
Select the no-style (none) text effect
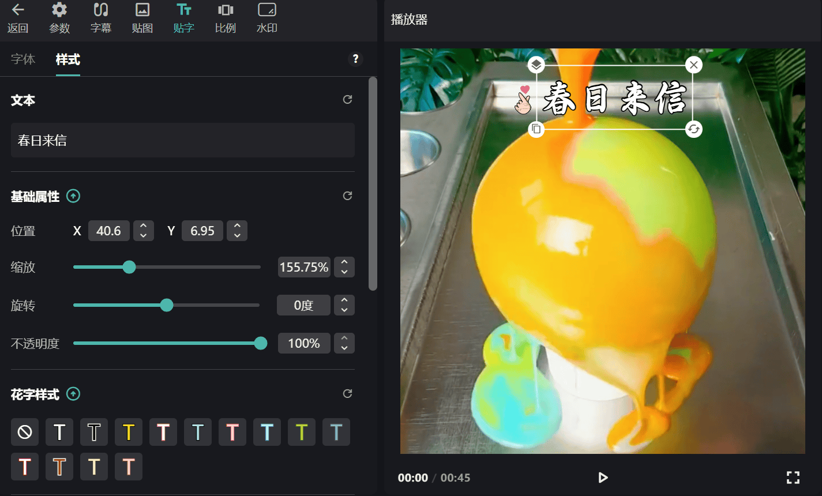point(25,432)
